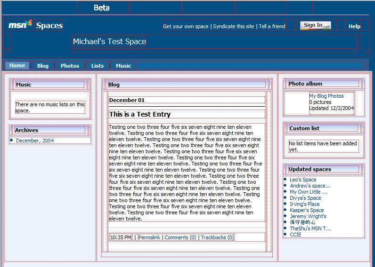
Task: Click the Archives panel header
Action: (x=50, y=130)
